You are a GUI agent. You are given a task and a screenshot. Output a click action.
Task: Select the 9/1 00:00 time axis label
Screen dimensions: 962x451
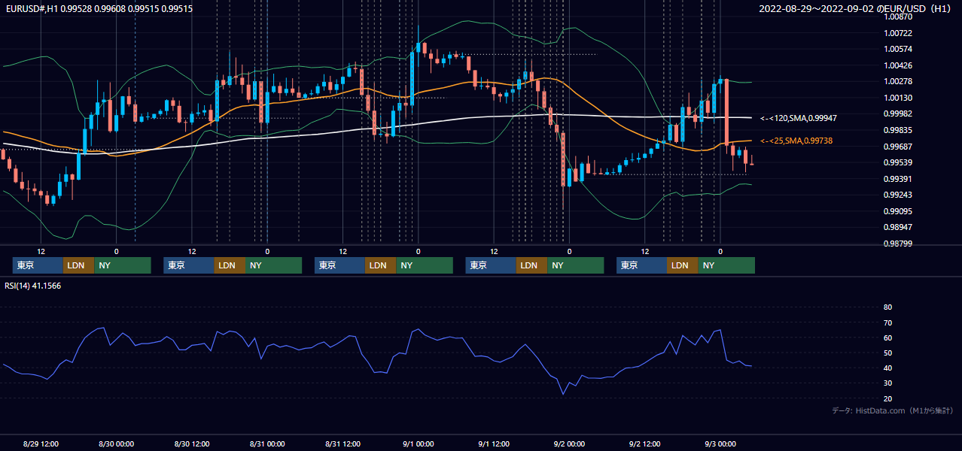[x=419, y=443]
